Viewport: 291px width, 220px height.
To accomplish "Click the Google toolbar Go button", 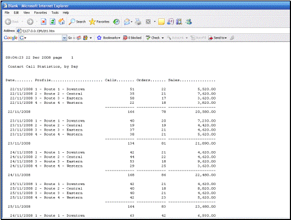I will (70, 38).
